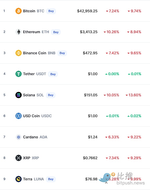Click the XRP black logo icon
Viewport: 150px width, 190px height.
(x=19, y=158)
